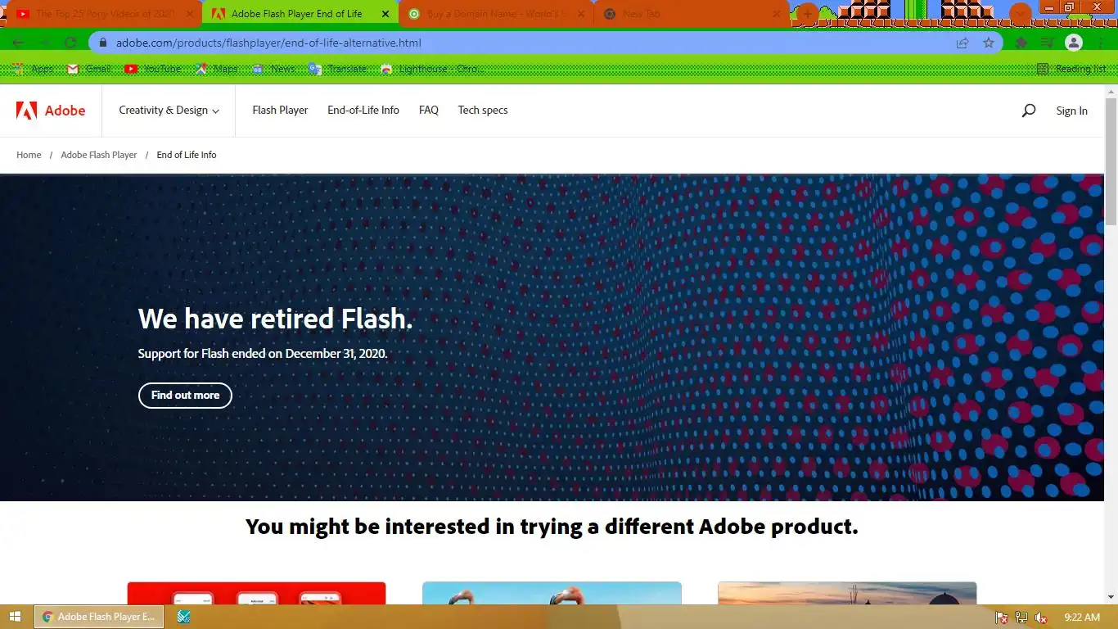Click the network tray icon
Viewport: 1118px width, 629px height.
1021,618
